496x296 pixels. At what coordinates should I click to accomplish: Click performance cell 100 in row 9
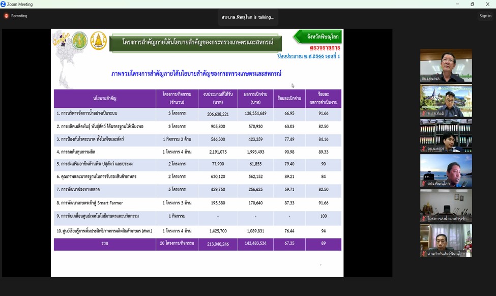tap(323, 216)
